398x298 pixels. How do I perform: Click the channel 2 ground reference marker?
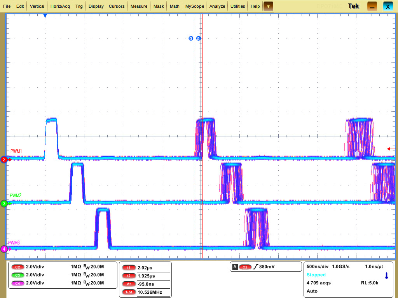[4, 159]
